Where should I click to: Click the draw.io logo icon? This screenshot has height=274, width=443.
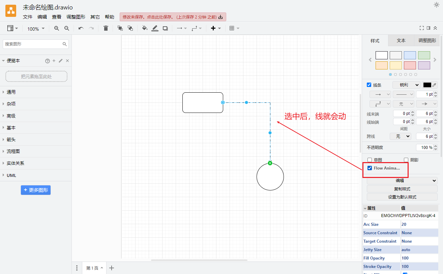coord(11,11)
